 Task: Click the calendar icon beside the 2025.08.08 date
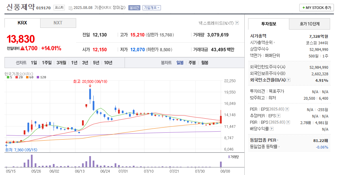(x=70, y=8)
